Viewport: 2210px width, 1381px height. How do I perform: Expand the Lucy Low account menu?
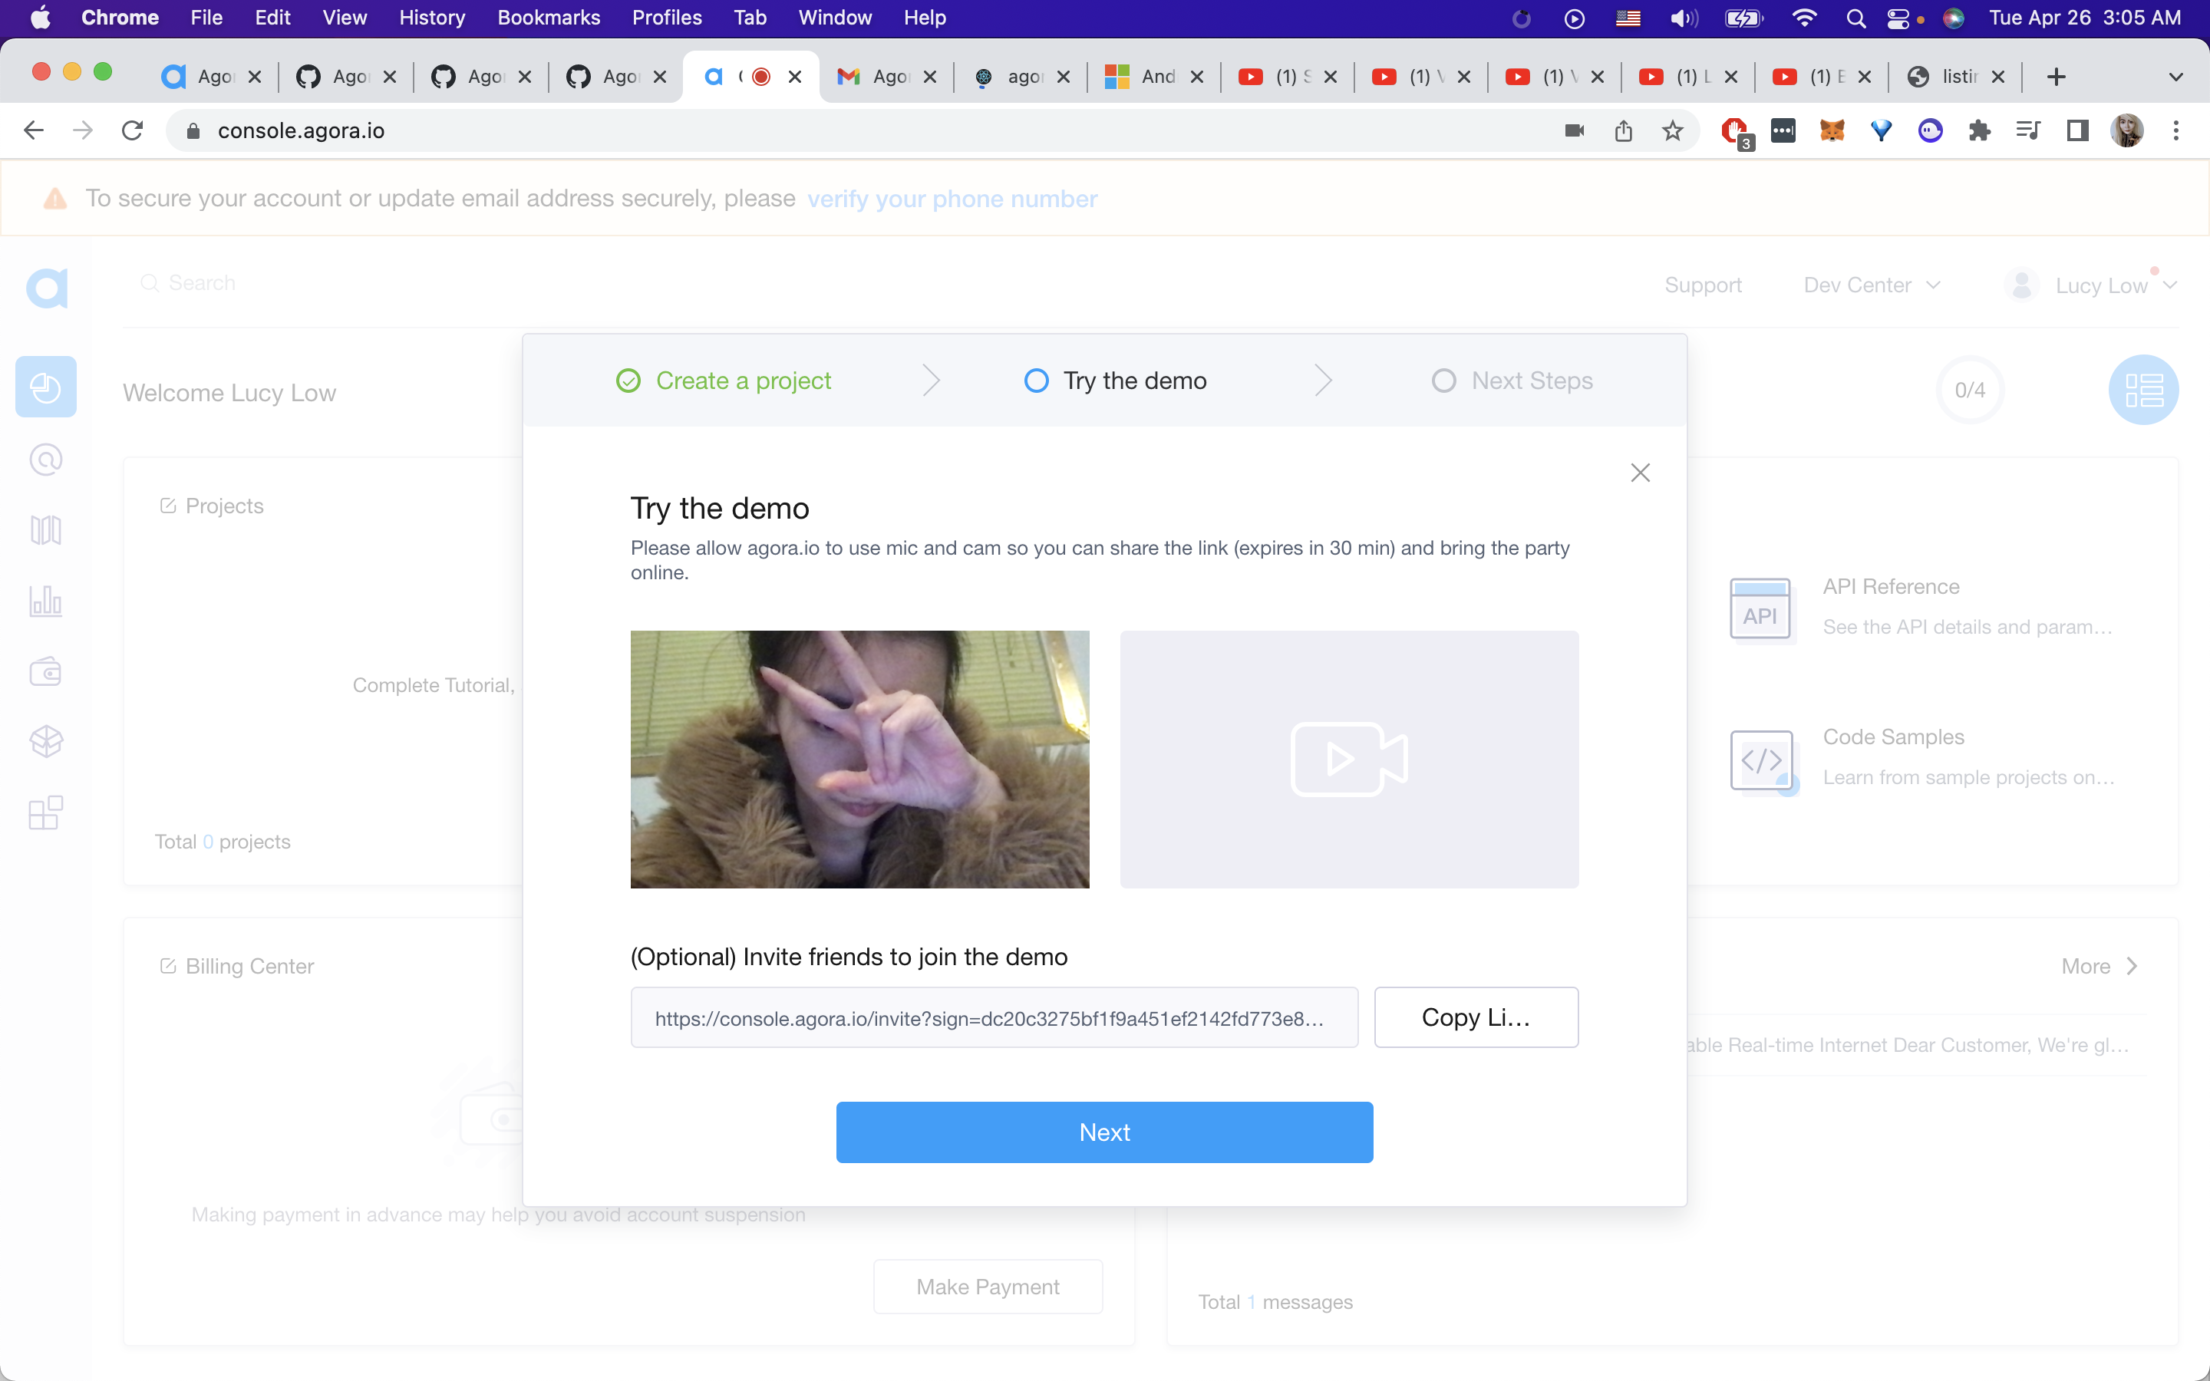pos(2099,286)
